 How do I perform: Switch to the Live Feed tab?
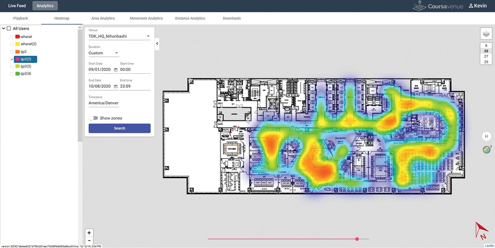click(x=16, y=5)
